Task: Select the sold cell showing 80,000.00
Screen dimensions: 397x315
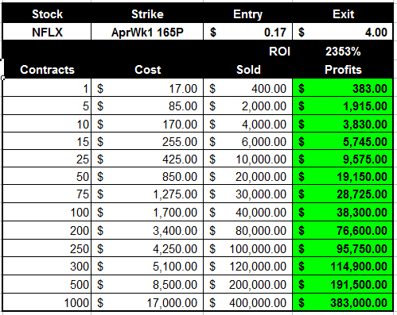Action: point(247,230)
